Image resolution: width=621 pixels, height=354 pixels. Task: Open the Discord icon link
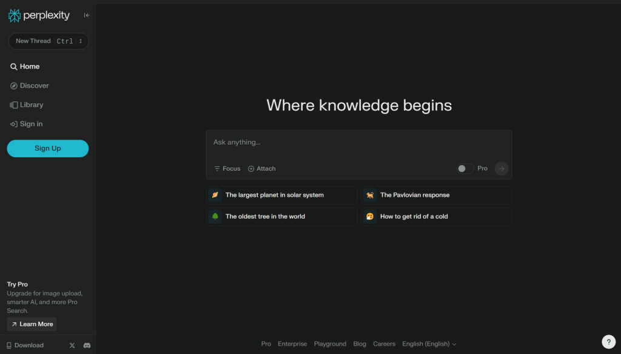click(x=87, y=345)
